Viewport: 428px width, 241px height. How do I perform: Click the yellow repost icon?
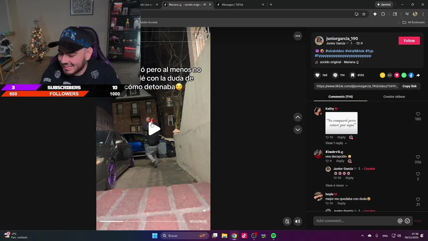click(x=383, y=75)
